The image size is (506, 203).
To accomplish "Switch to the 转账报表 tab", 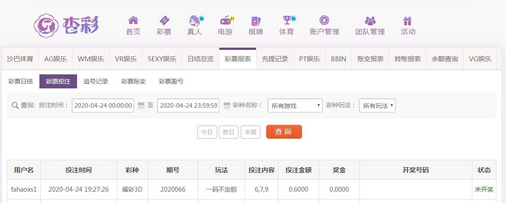I will pos(408,59).
